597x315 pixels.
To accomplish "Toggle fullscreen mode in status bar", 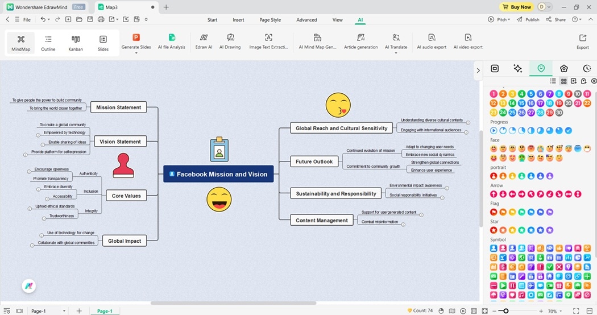I will [576, 311].
